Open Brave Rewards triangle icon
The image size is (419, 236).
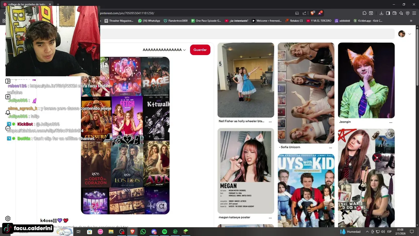click(320, 13)
